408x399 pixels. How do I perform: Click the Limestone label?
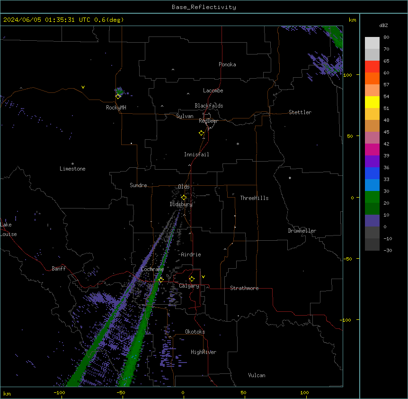coord(72,169)
